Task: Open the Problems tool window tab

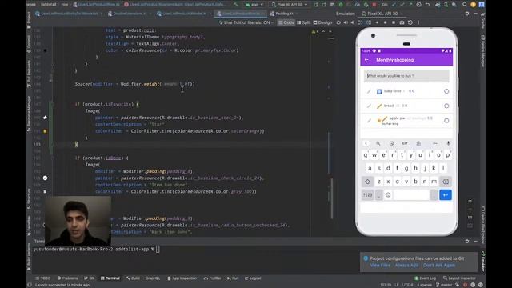Action: [x=67, y=278]
